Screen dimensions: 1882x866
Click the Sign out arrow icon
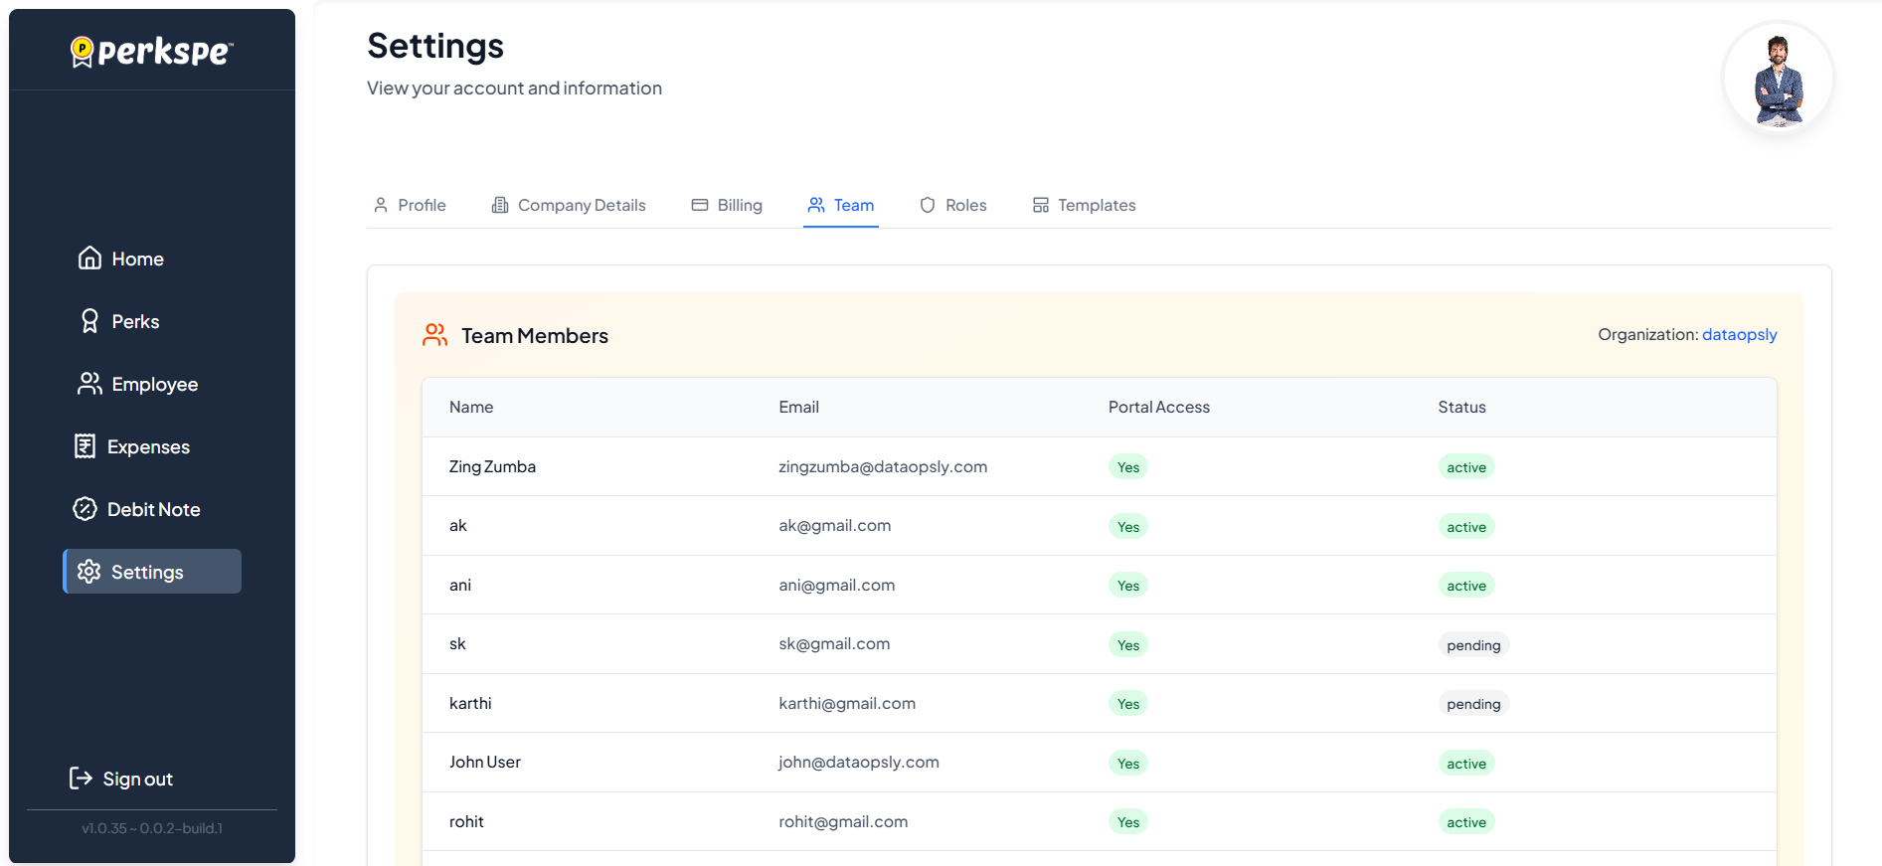pos(81,779)
